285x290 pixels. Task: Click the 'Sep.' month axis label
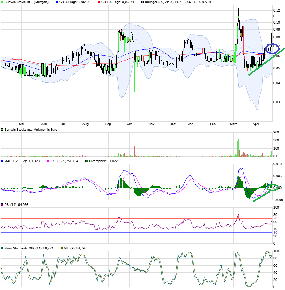(109, 124)
